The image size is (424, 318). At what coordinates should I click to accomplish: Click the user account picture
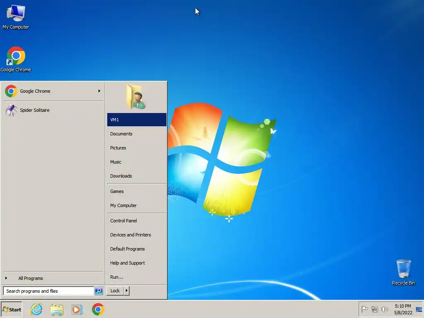[136, 96]
